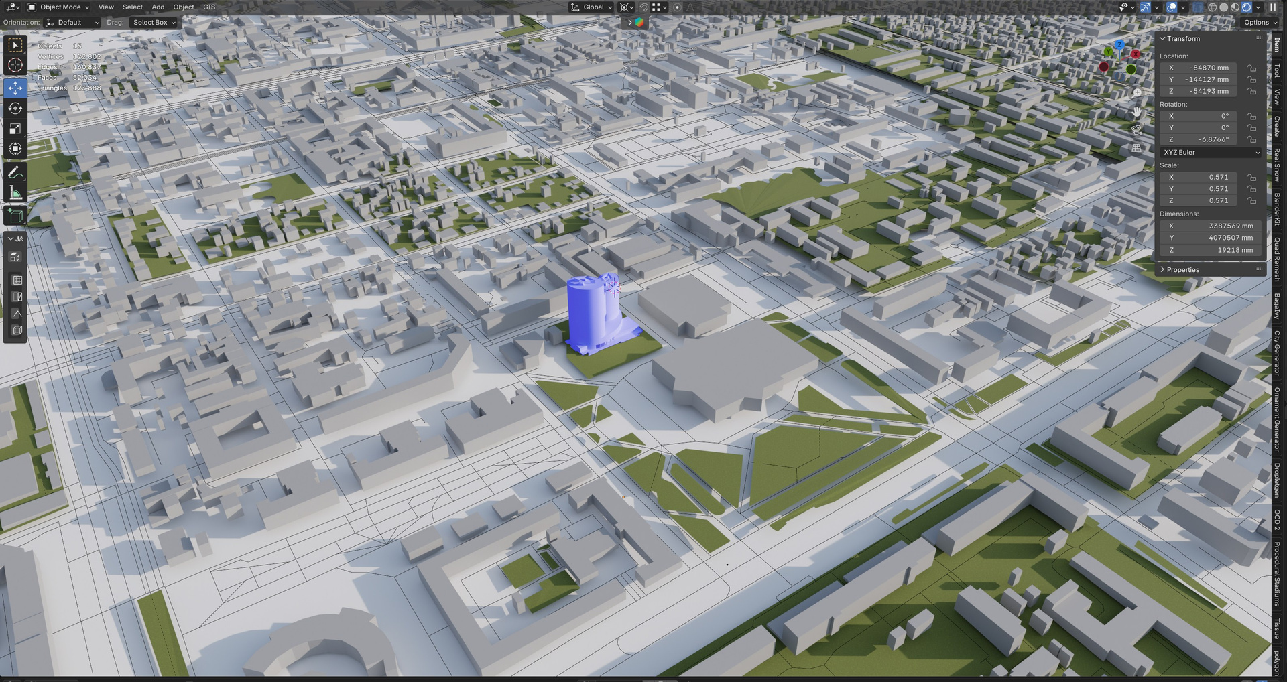
Task: Open the GIS menu
Action: [209, 7]
